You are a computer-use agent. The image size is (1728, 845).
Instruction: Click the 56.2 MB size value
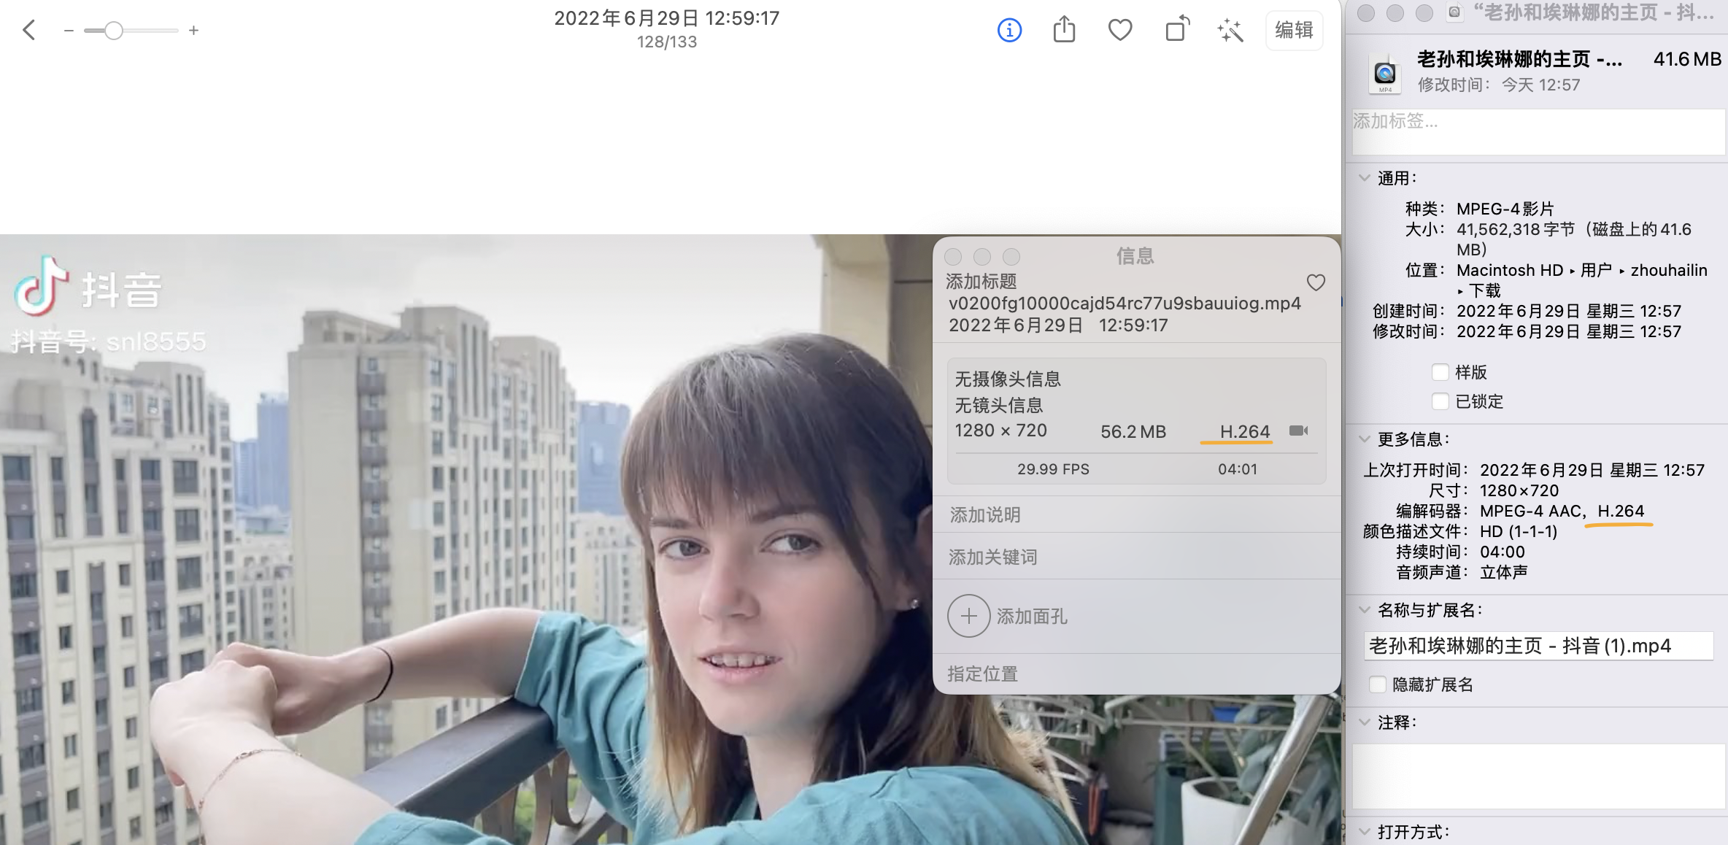1133,431
